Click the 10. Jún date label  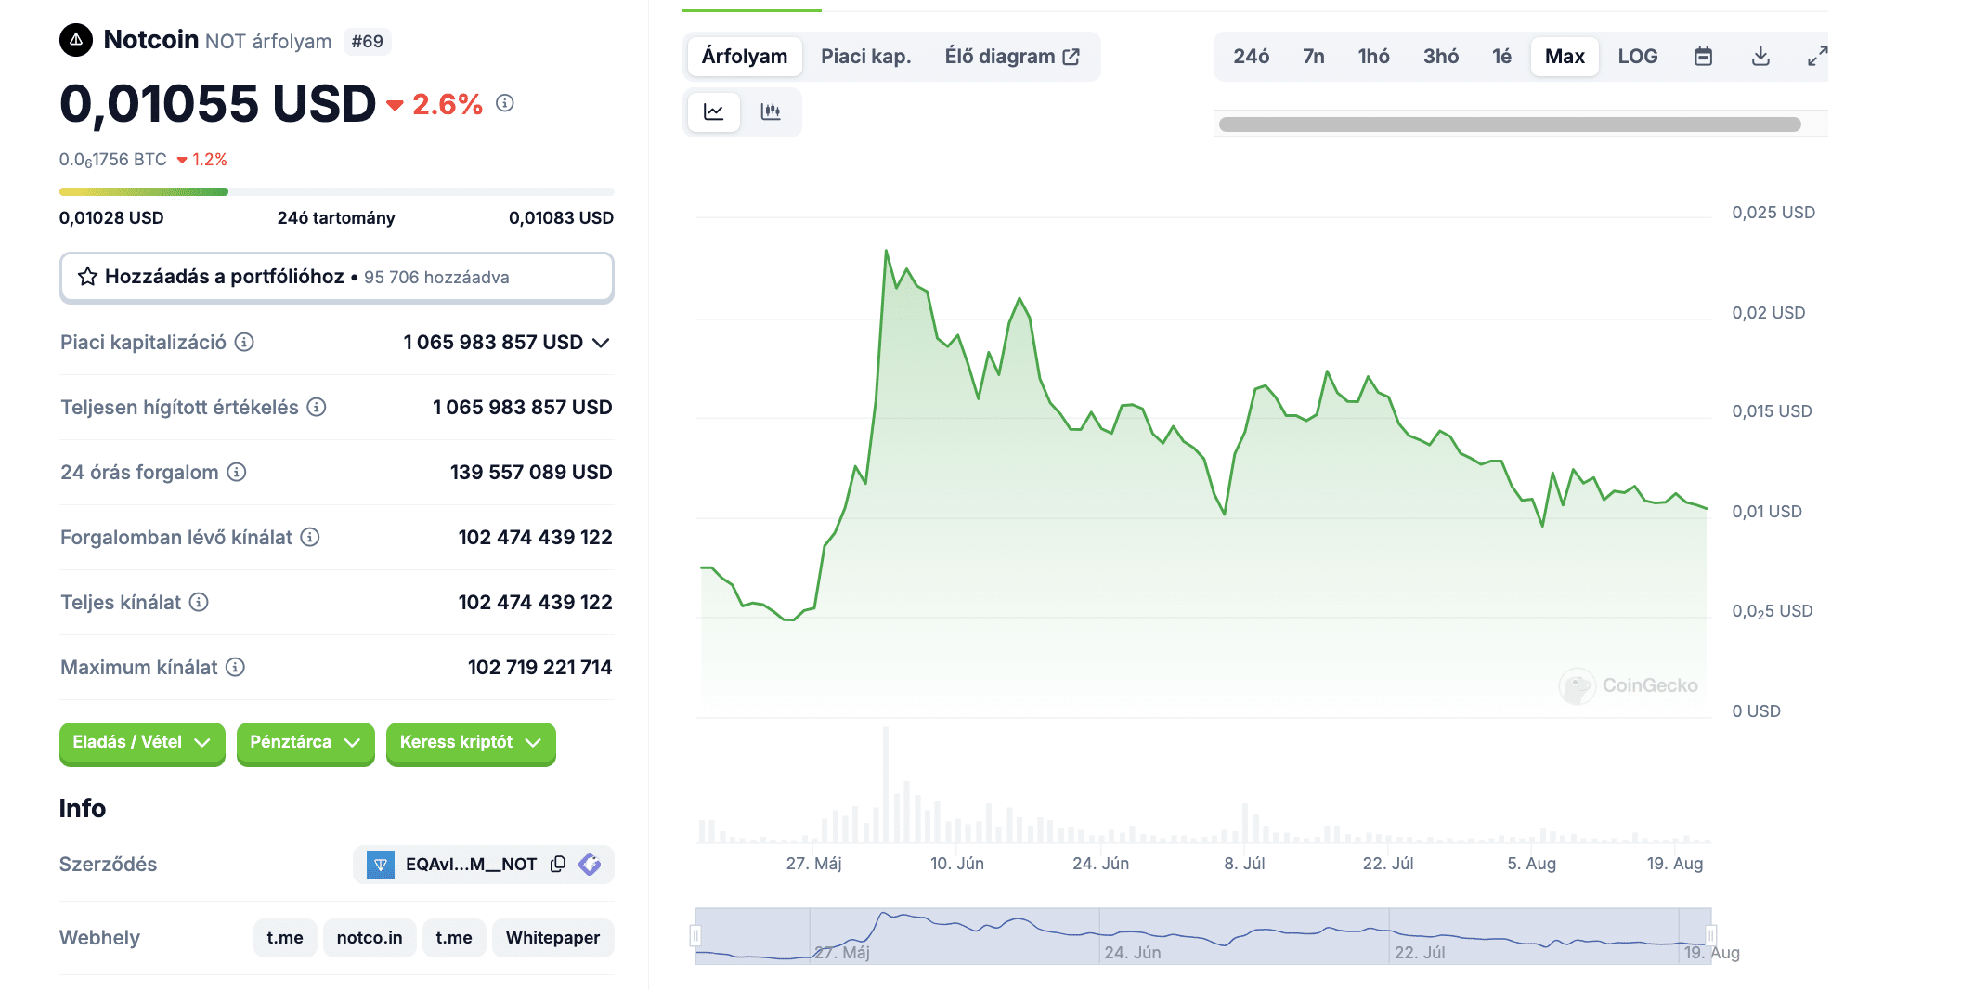[957, 864]
